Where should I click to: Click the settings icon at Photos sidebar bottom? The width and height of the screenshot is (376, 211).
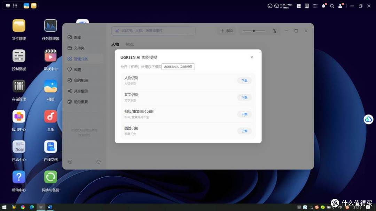coord(70,162)
